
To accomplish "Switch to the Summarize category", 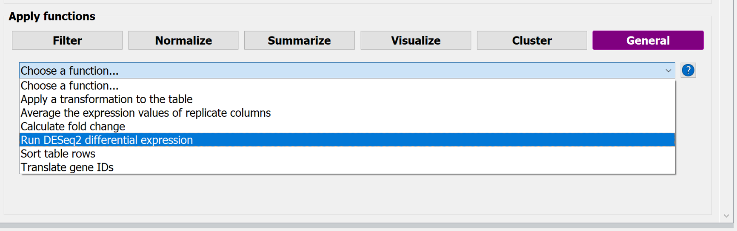I will coord(299,40).
